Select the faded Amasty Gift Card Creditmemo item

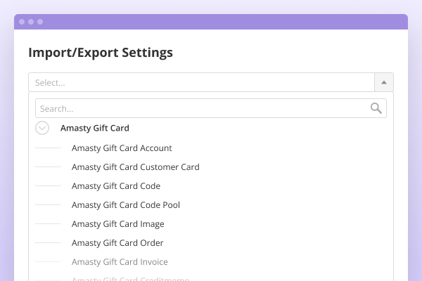tap(130, 279)
